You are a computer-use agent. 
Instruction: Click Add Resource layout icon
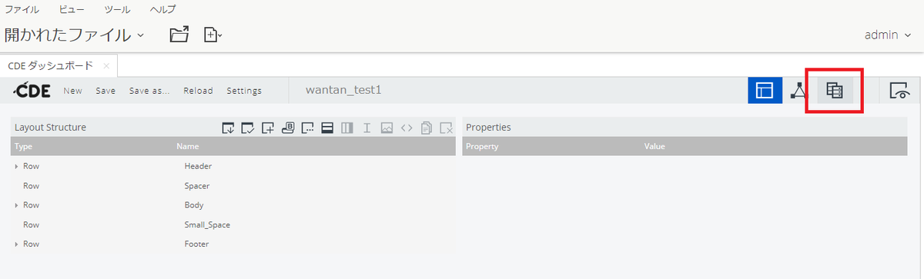click(x=267, y=128)
